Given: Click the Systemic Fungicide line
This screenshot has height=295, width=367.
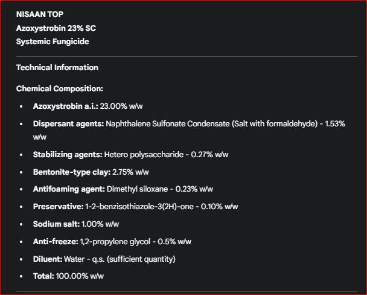Looking at the screenshot, I should click(x=53, y=42).
